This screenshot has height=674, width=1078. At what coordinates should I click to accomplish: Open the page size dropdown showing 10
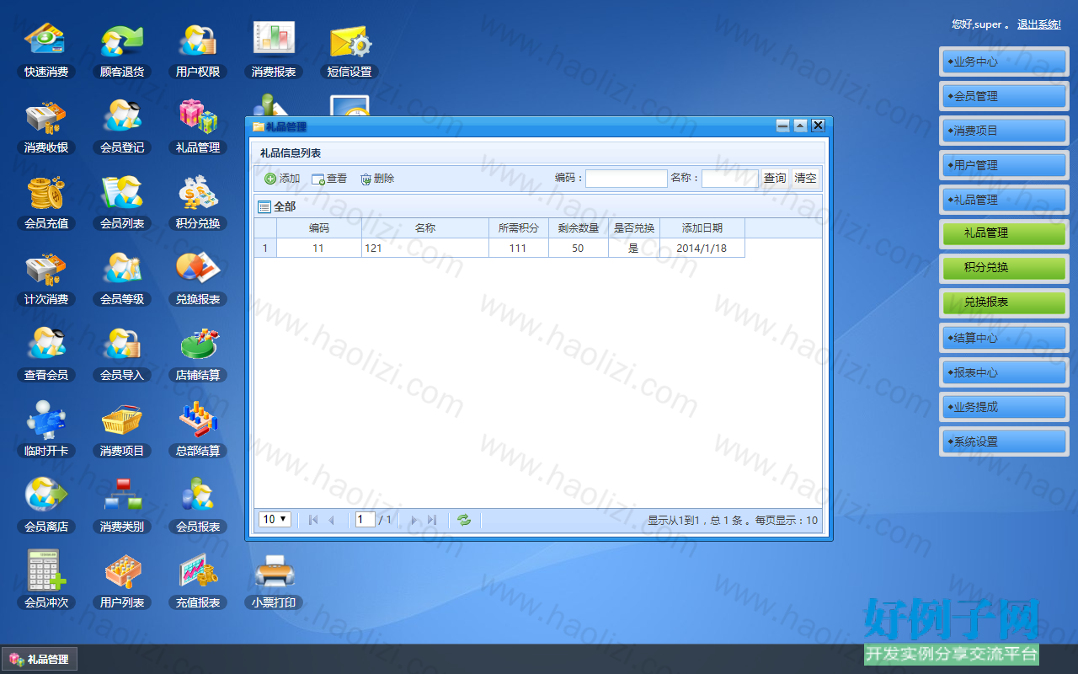click(x=275, y=519)
